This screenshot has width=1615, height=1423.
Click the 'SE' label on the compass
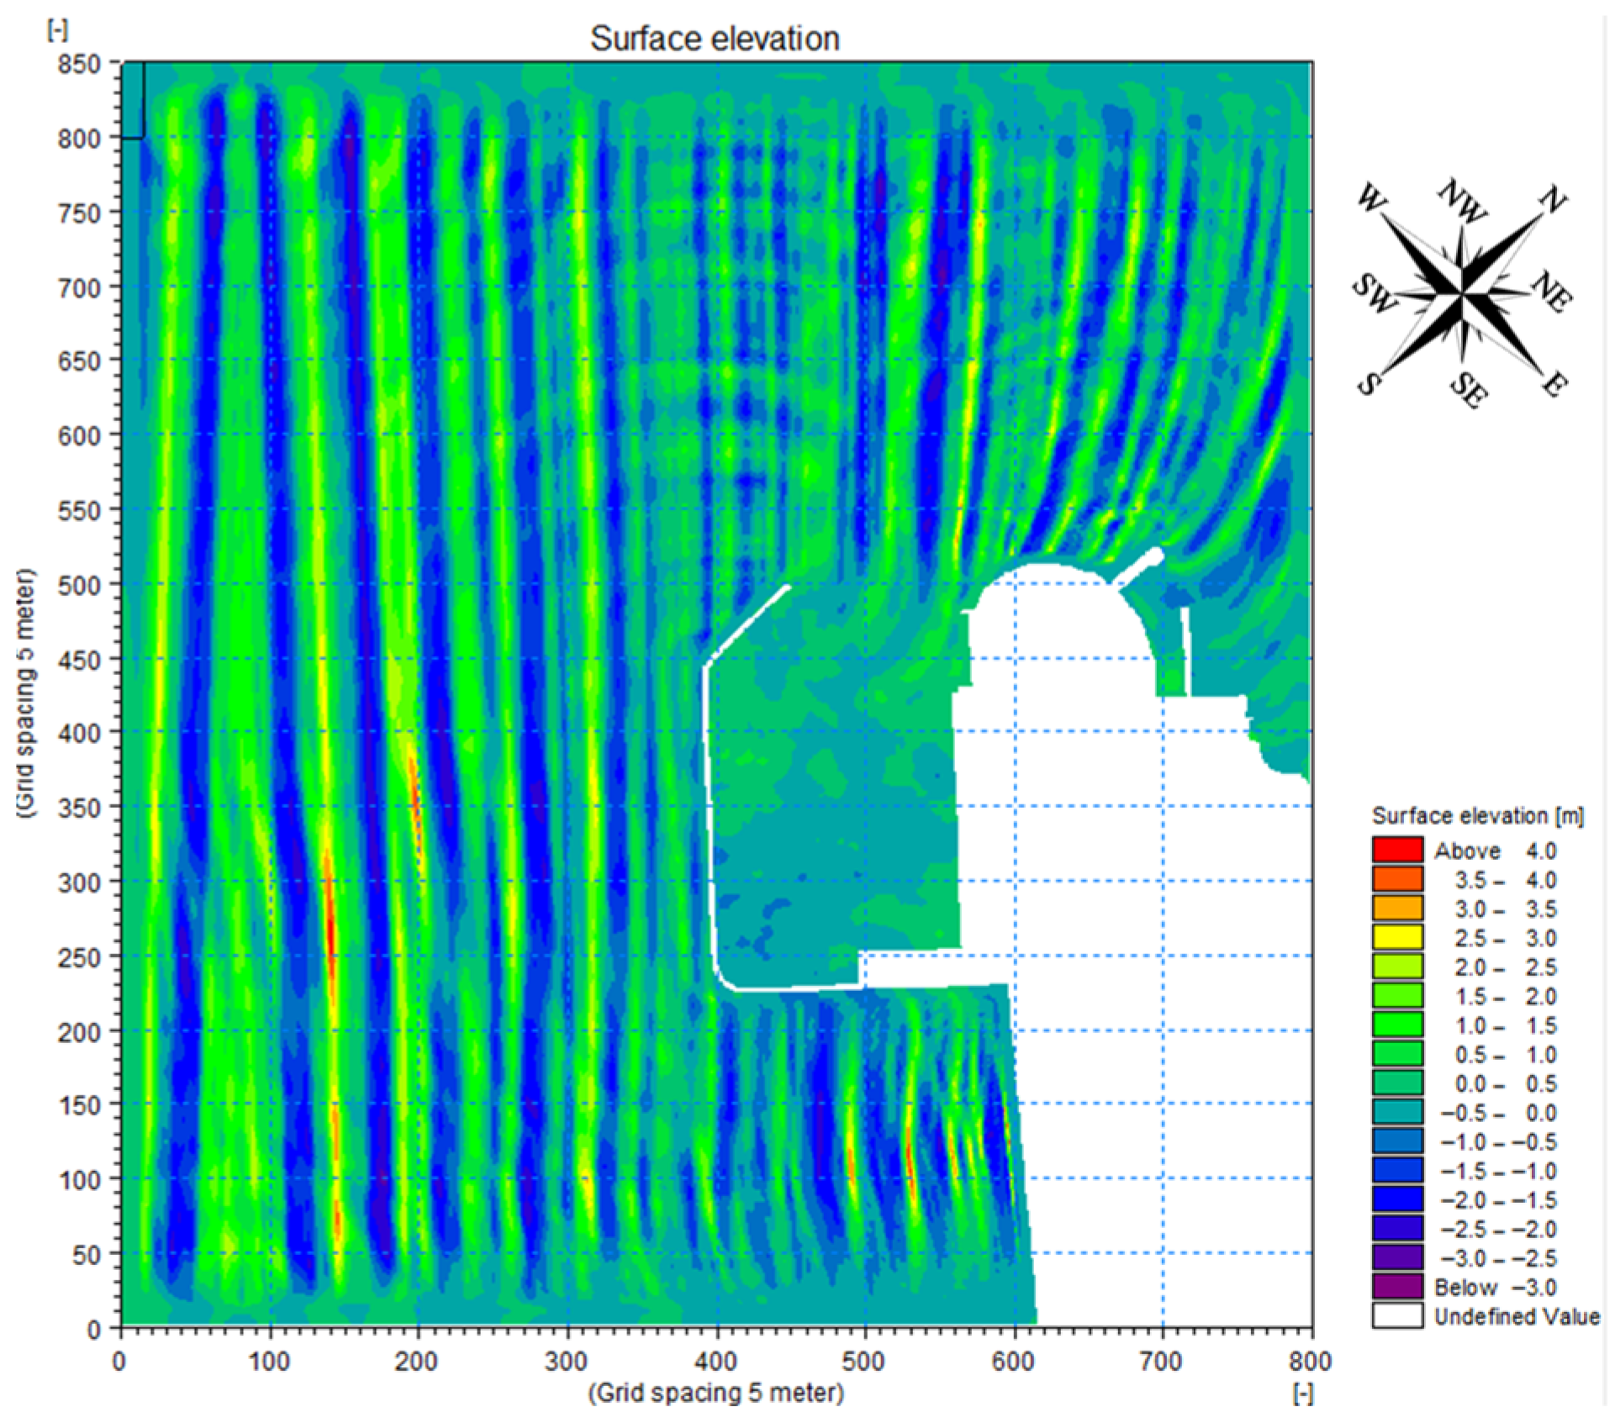pos(1468,389)
